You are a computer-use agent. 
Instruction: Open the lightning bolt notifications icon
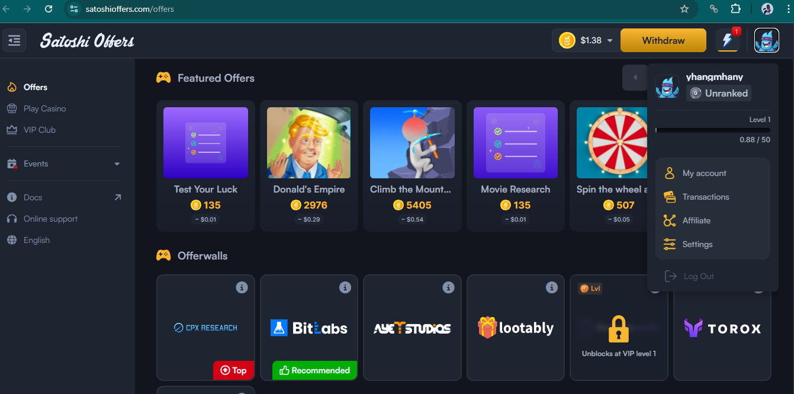click(728, 40)
